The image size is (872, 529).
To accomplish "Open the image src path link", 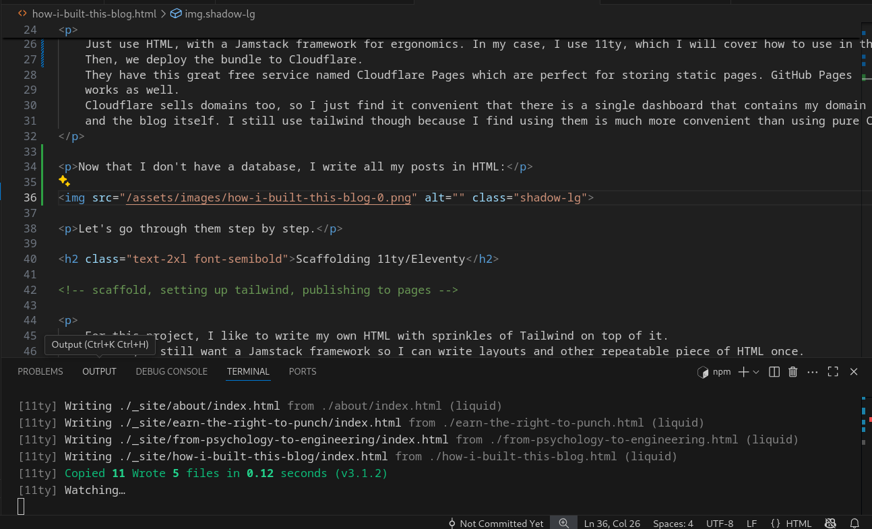I will pos(268,197).
